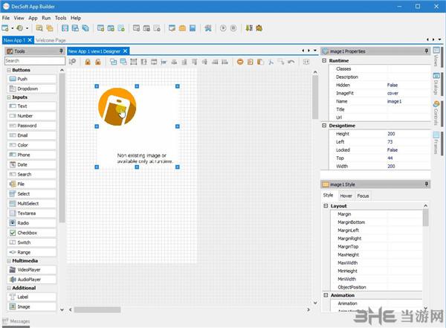Select the Switch control in Tools
The height and width of the screenshot is (328, 446).
(x=31, y=242)
